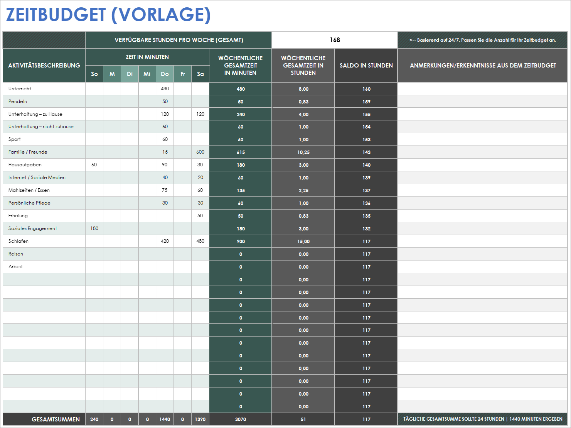Click the GESAMTSUMMEN label
This screenshot has width=571, height=428.
(44, 419)
